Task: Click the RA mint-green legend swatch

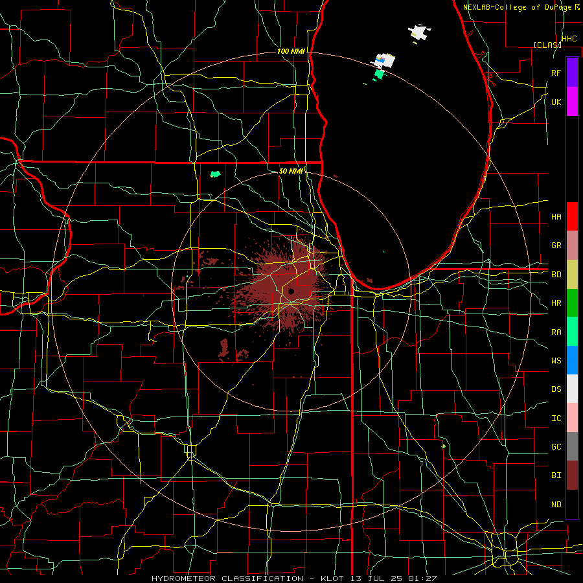Action: pos(572,332)
